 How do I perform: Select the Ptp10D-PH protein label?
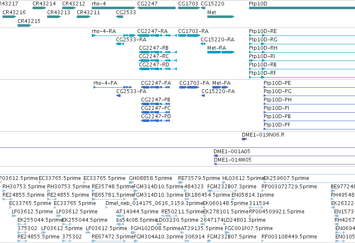coord(277,100)
